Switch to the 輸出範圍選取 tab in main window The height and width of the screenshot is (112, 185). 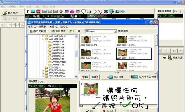(x=164, y=11)
